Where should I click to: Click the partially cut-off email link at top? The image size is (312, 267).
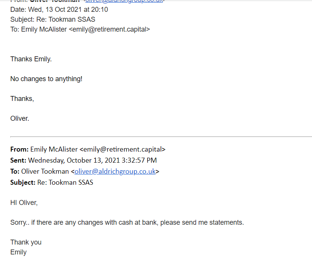tap(124, 1)
